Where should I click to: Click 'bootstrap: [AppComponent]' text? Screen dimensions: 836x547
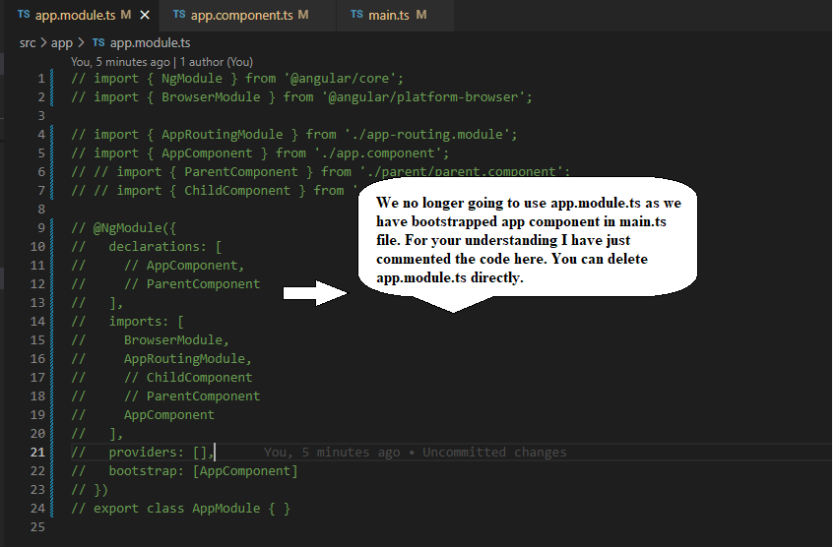click(203, 471)
